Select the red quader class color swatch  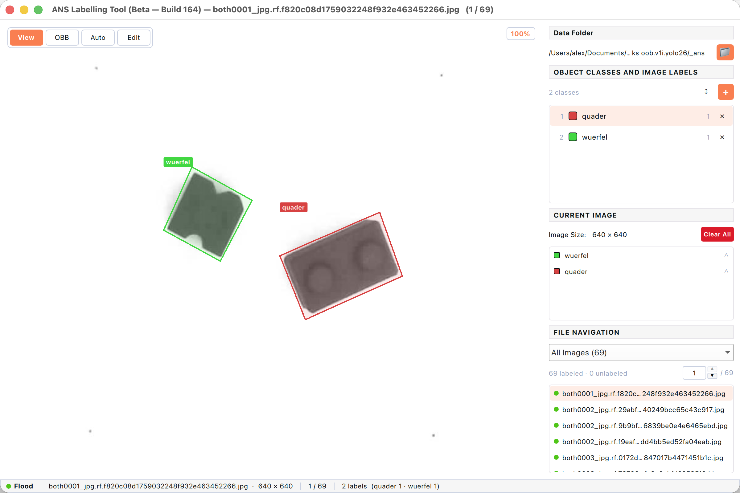573,116
